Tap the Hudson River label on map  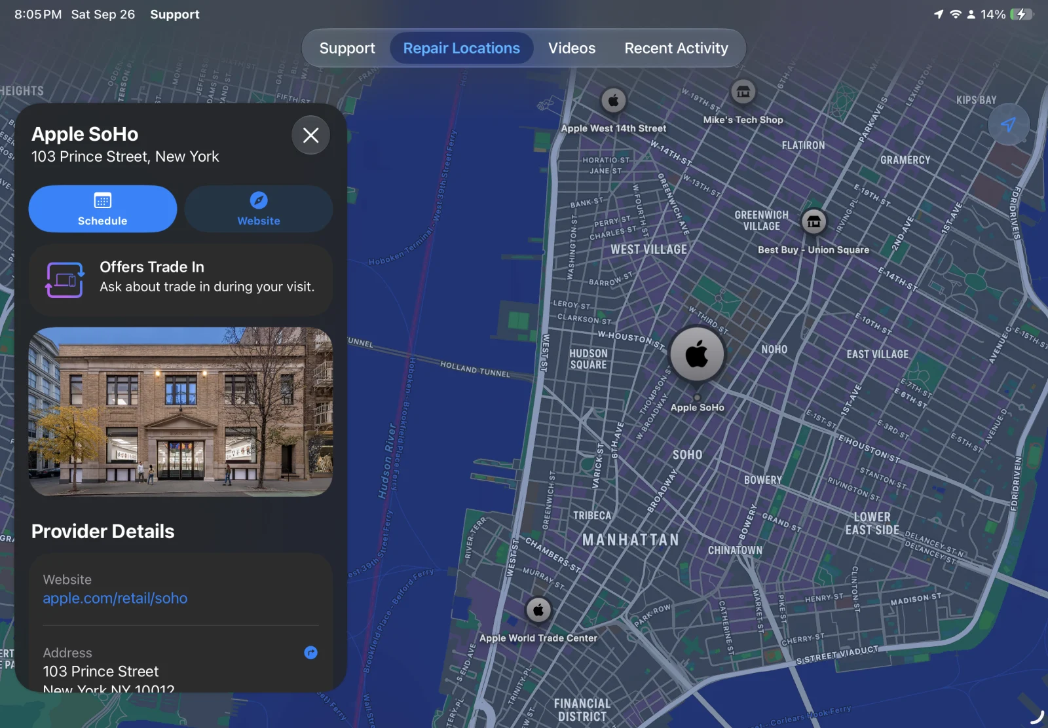click(387, 462)
